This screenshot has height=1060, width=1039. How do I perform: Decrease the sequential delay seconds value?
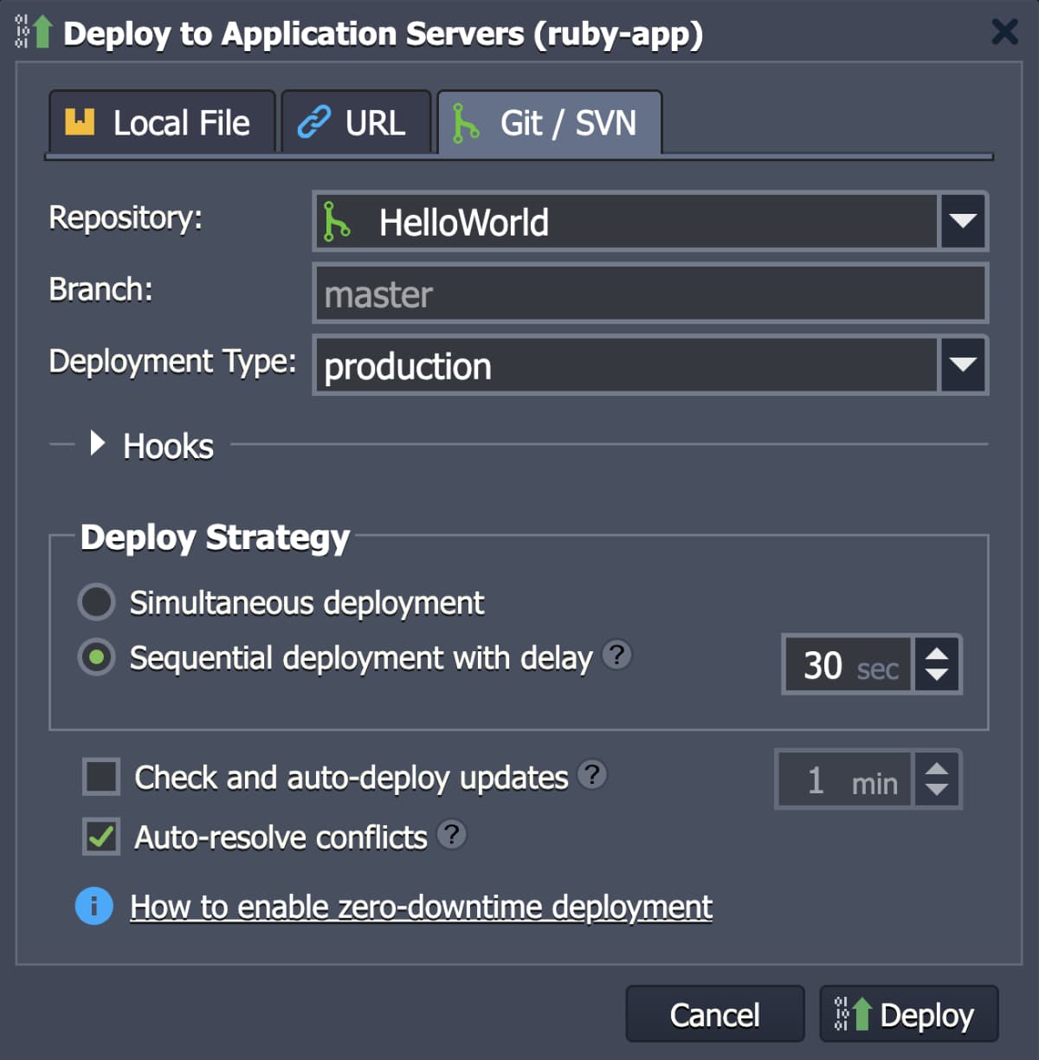[x=937, y=675]
